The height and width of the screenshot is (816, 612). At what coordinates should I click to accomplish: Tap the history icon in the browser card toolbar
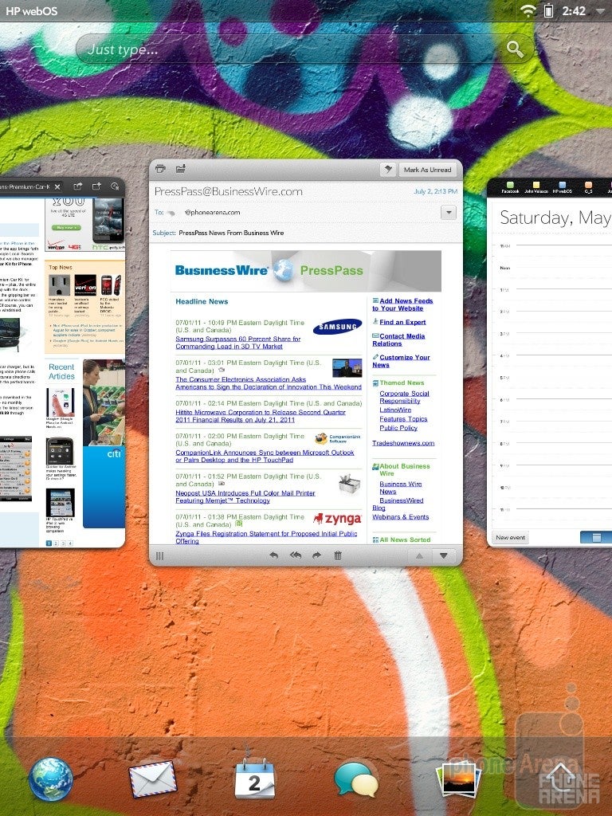[x=115, y=186]
